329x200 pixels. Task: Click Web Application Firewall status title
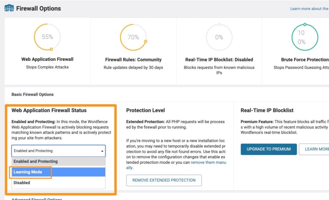point(49,111)
